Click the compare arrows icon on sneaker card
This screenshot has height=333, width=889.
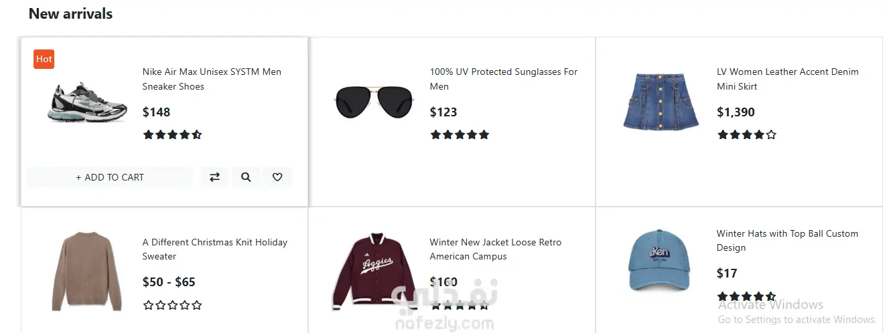pyautogui.click(x=214, y=177)
